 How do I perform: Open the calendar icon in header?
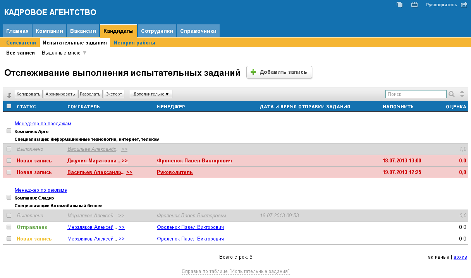[414, 5]
